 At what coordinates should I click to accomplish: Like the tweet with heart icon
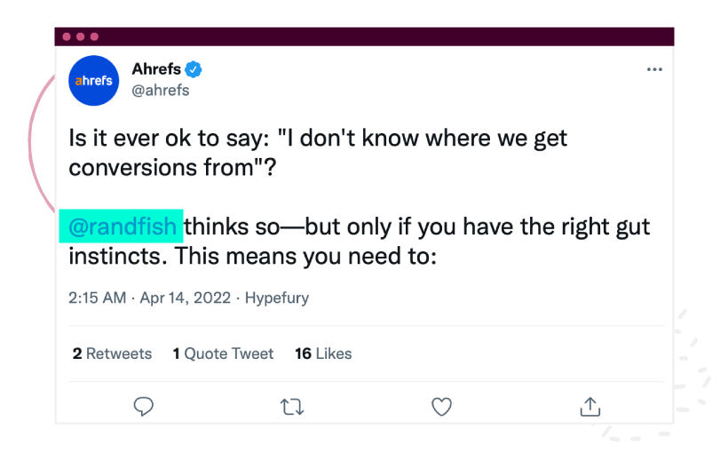click(441, 407)
